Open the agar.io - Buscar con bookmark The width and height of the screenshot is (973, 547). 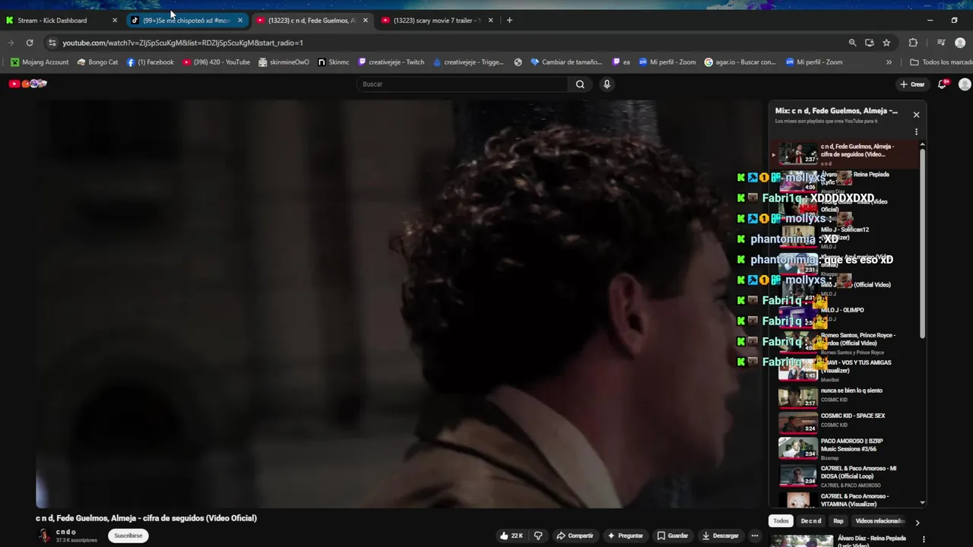tap(740, 62)
